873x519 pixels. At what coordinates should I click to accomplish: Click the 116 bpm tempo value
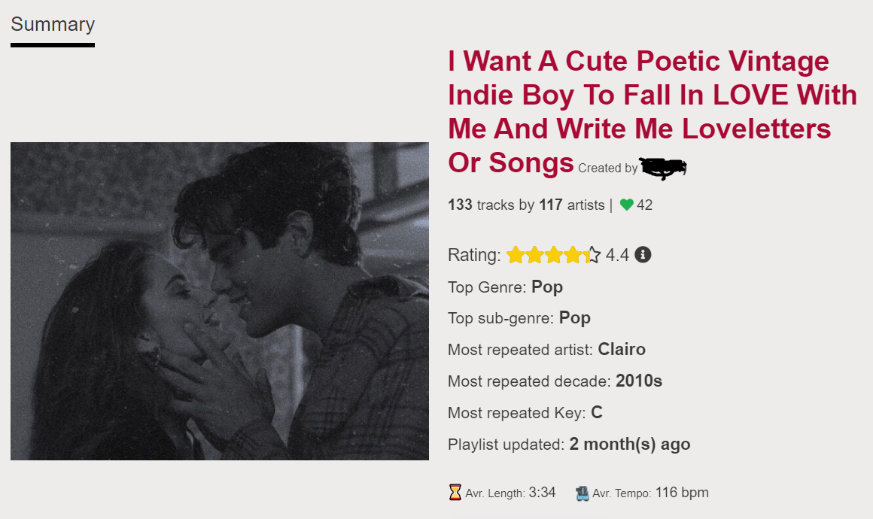pyautogui.click(x=682, y=493)
